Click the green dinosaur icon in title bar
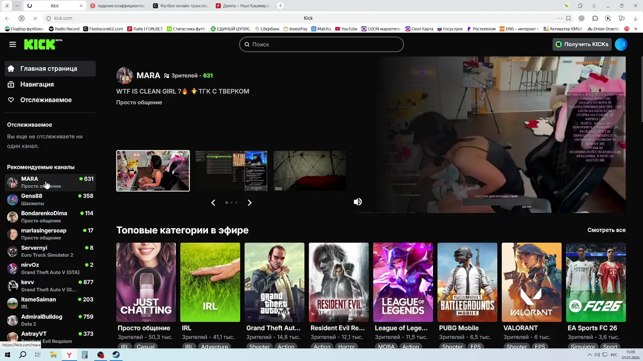Image resolution: width=643 pixels, height=361 pixels. pos(567,6)
